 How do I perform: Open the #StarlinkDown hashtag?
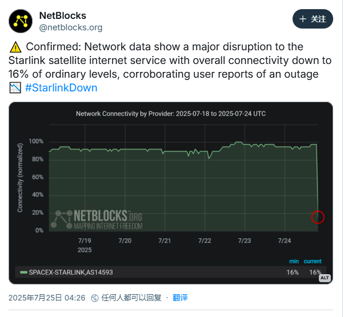coord(61,88)
